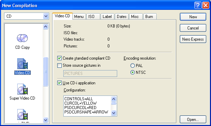Uncheck Use CD-i application
This screenshot has width=211, height=126.
tap(59, 83)
